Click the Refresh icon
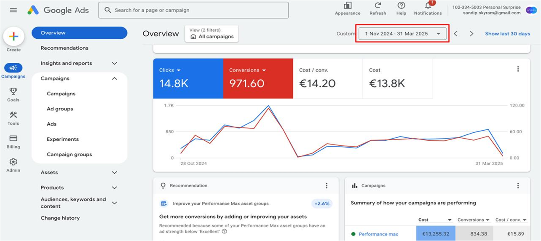This screenshot has width=541, height=241. (x=378, y=5)
